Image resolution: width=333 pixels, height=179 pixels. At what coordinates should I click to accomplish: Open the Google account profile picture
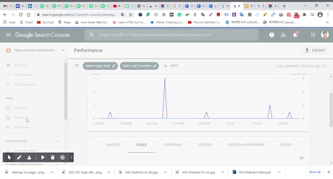pos(325,35)
